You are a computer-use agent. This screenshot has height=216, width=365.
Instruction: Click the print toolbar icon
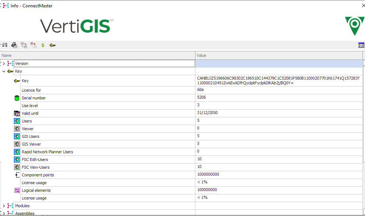(x=14, y=45)
